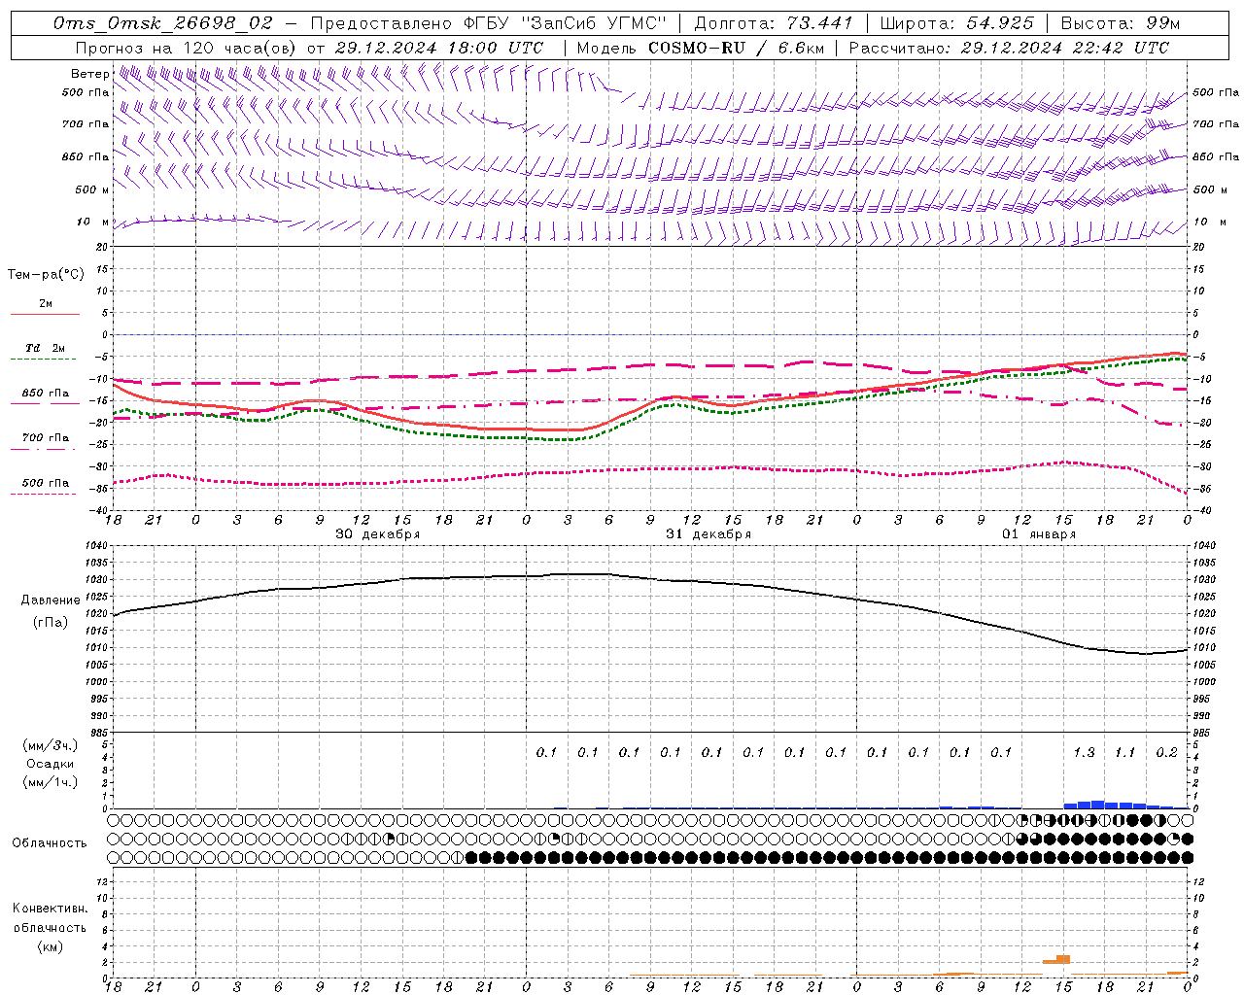Click the 10 м wind level label on left
This screenshot has width=1244, height=995.
[93, 223]
